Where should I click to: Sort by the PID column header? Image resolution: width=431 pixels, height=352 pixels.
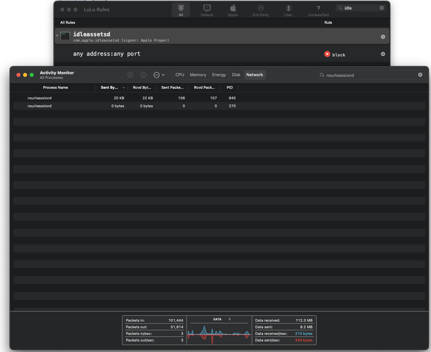pos(230,87)
